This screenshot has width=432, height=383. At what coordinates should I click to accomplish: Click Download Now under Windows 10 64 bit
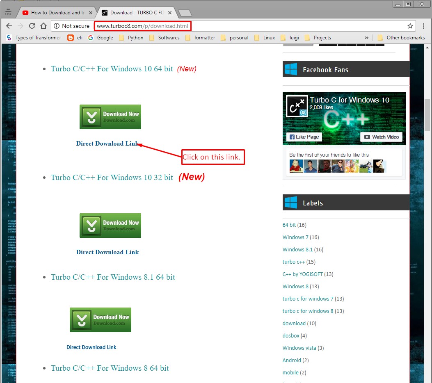(110, 117)
